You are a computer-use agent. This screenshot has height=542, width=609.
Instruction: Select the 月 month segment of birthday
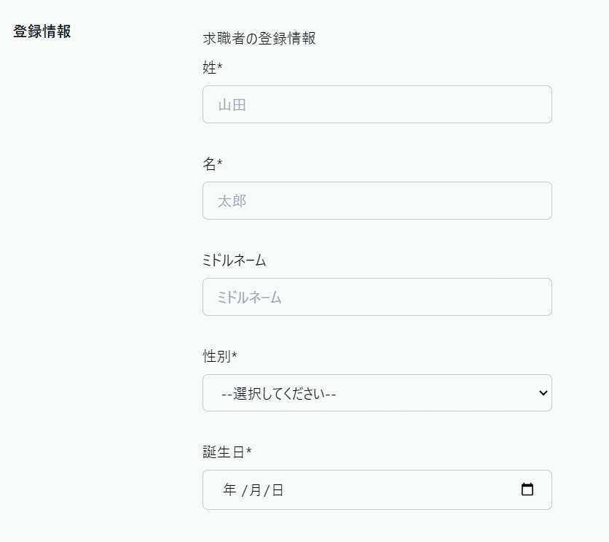click(x=255, y=490)
